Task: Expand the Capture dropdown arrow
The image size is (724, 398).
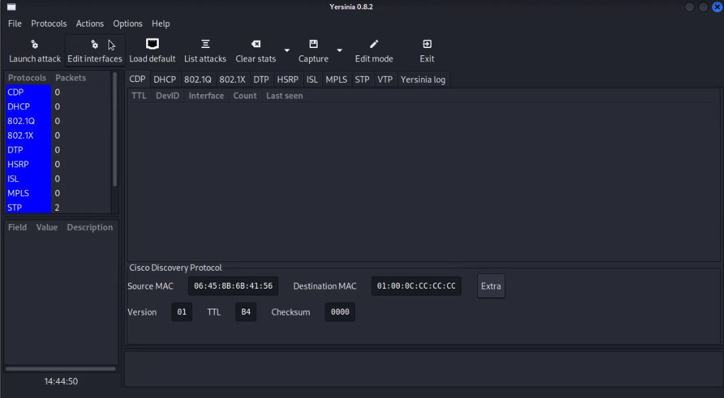Action: point(340,50)
